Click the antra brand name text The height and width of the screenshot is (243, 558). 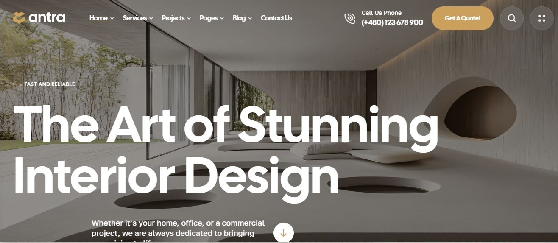(x=47, y=18)
